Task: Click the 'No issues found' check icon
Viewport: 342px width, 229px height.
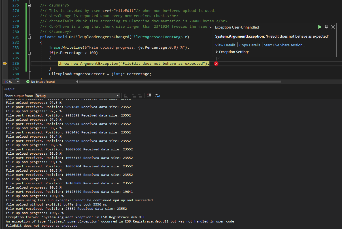Action: point(27,82)
